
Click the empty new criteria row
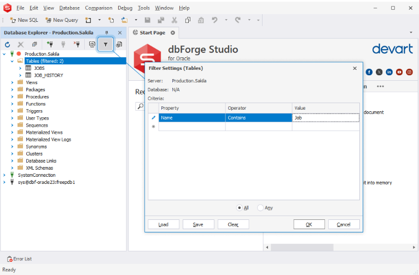coord(259,126)
